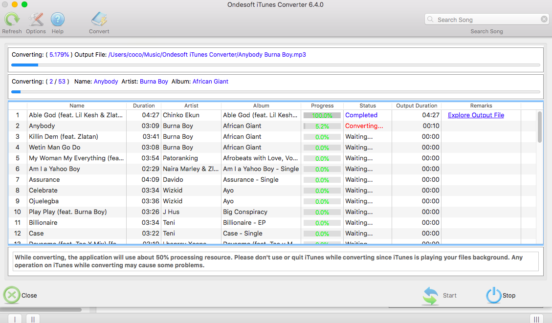The height and width of the screenshot is (323, 552).
Task: Click the Remarks column header
Action: click(x=481, y=106)
